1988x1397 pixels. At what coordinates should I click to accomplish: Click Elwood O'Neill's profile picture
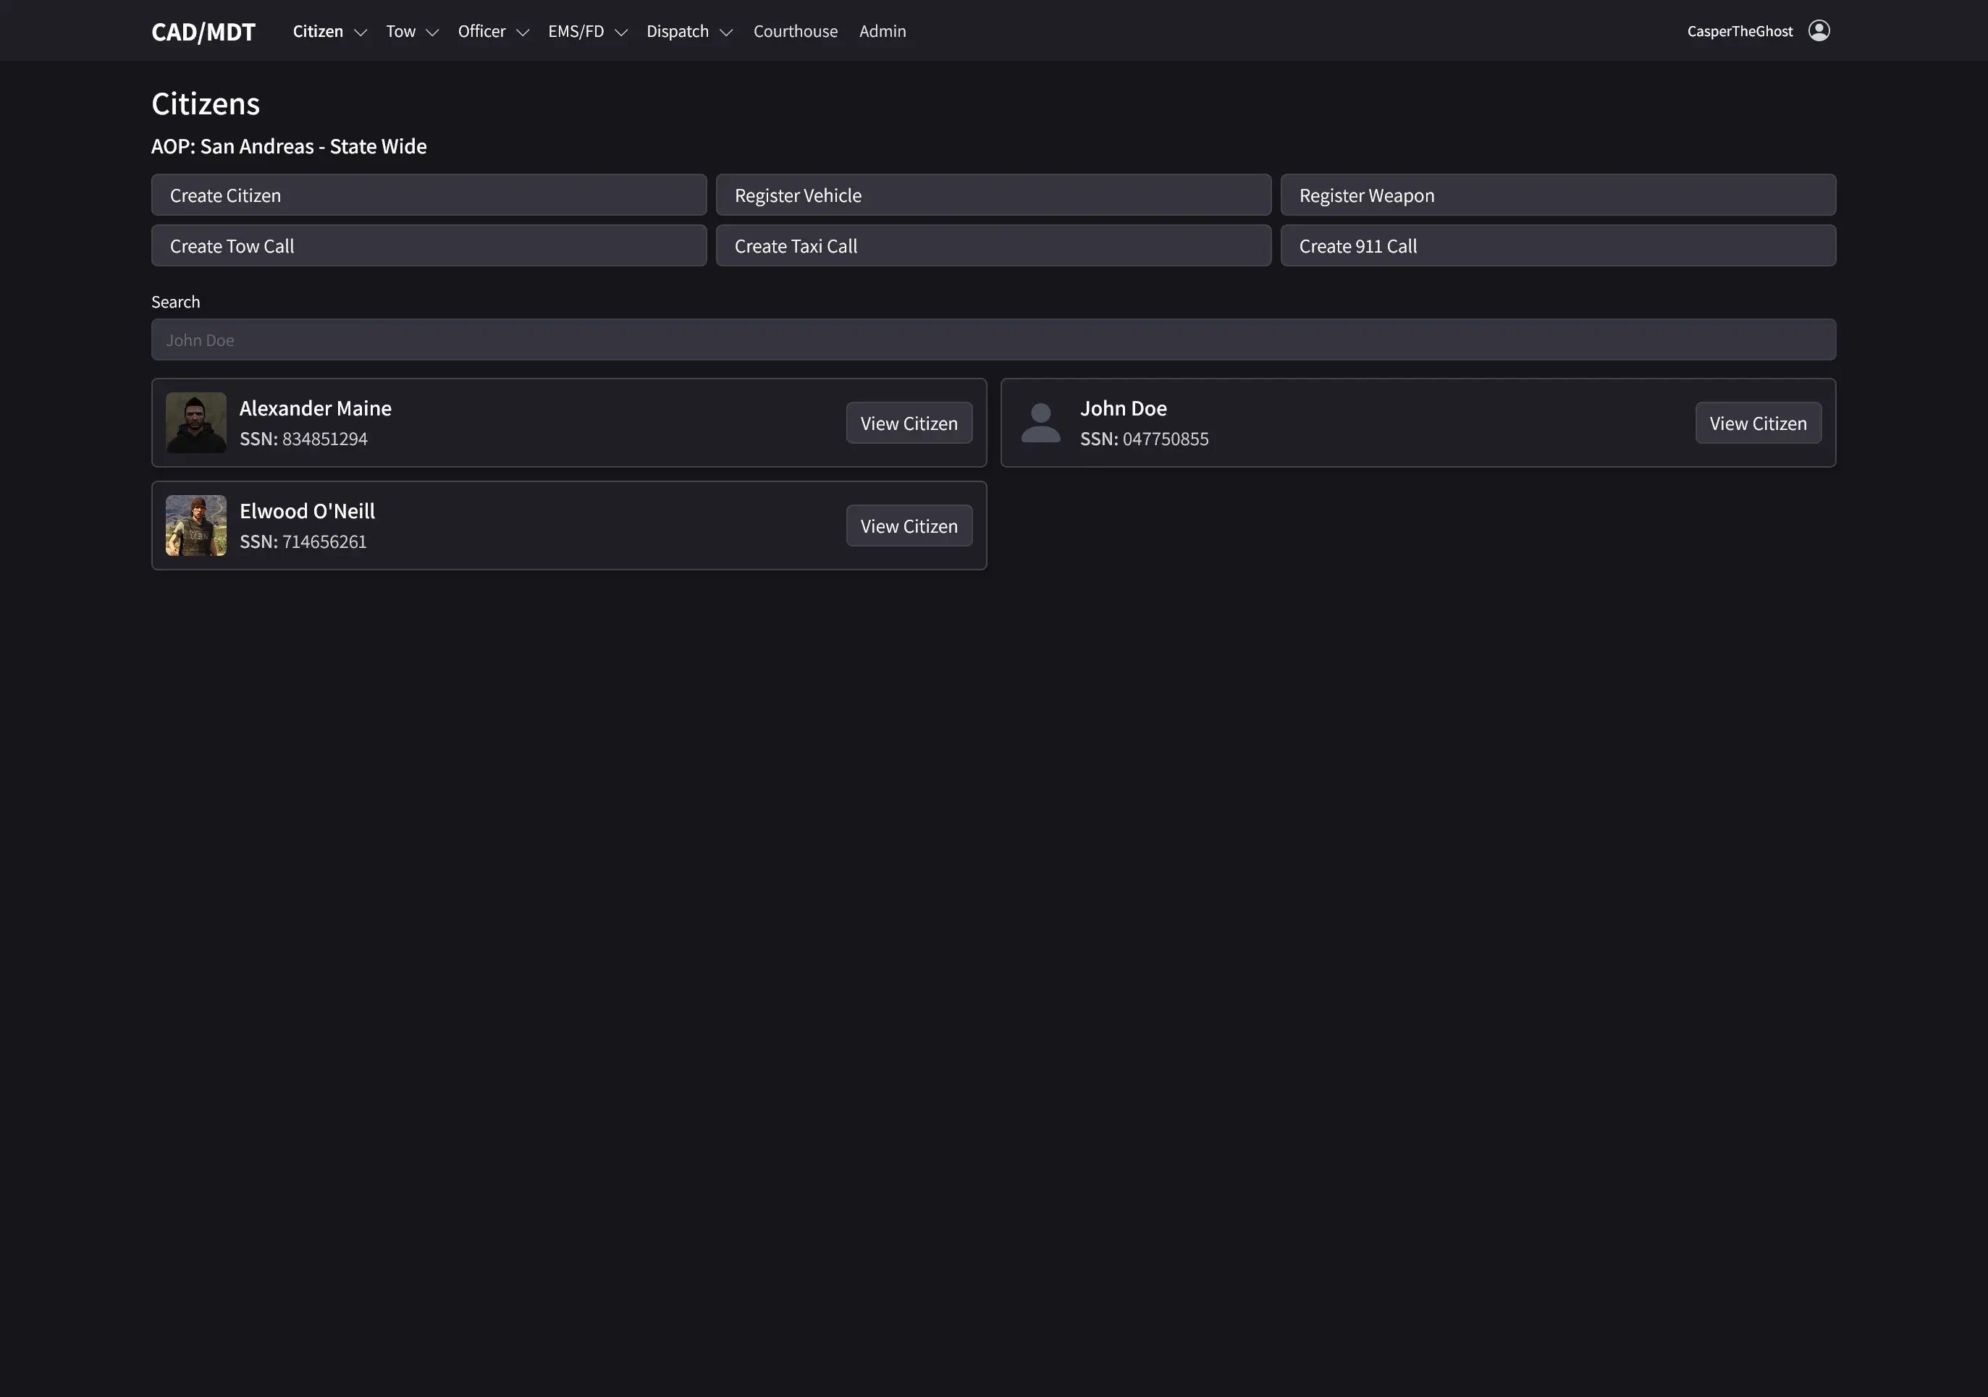pyautogui.click(x=195, y=526)
